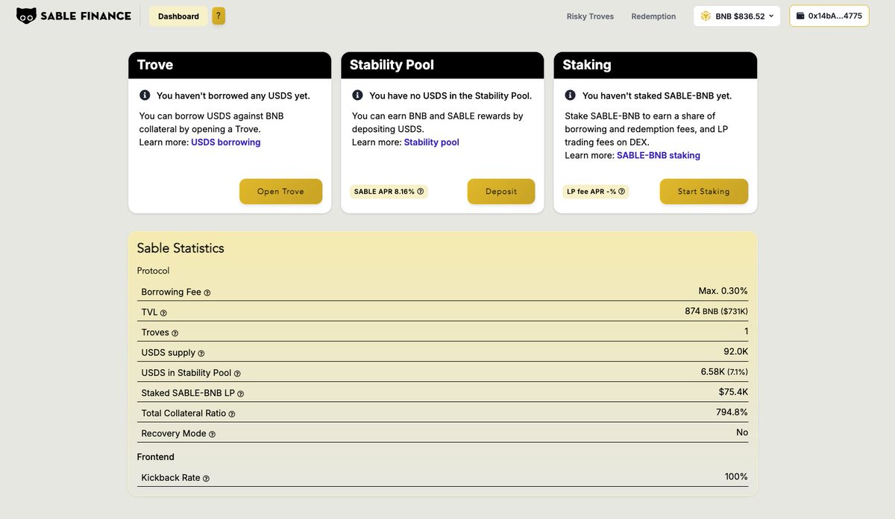Click the BNB coin icon in header
This screenshot has height=519, width=895.
[x=706, y=16]
